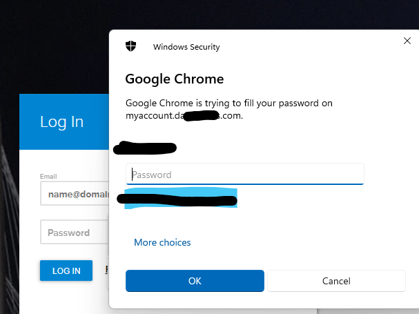Open the More choices link
This screenshot has width=419, height=314.
click(x=162, y=242)
